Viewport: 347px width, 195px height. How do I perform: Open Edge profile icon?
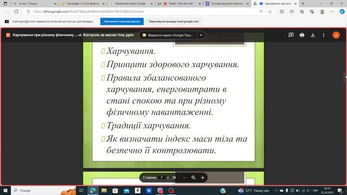[322, 11]
